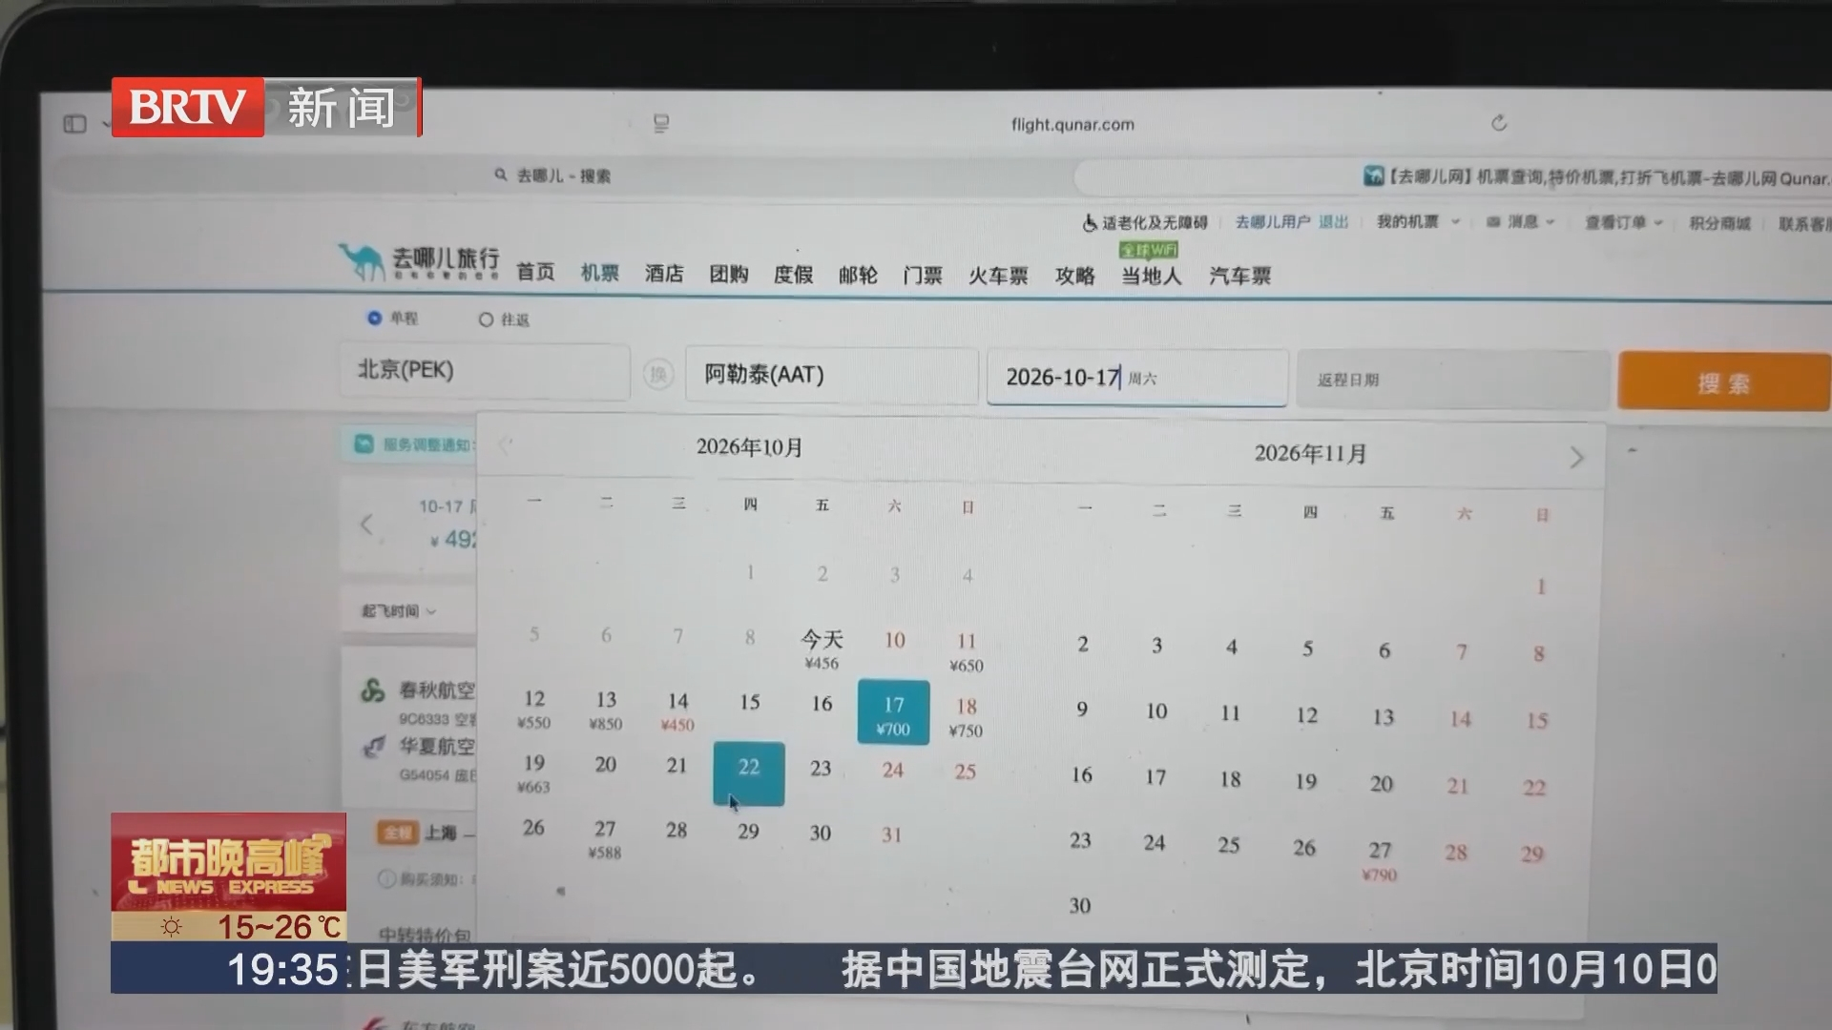Select October 12 priced ¥550
This screenshot has width=1832, height=1030.
533,709
